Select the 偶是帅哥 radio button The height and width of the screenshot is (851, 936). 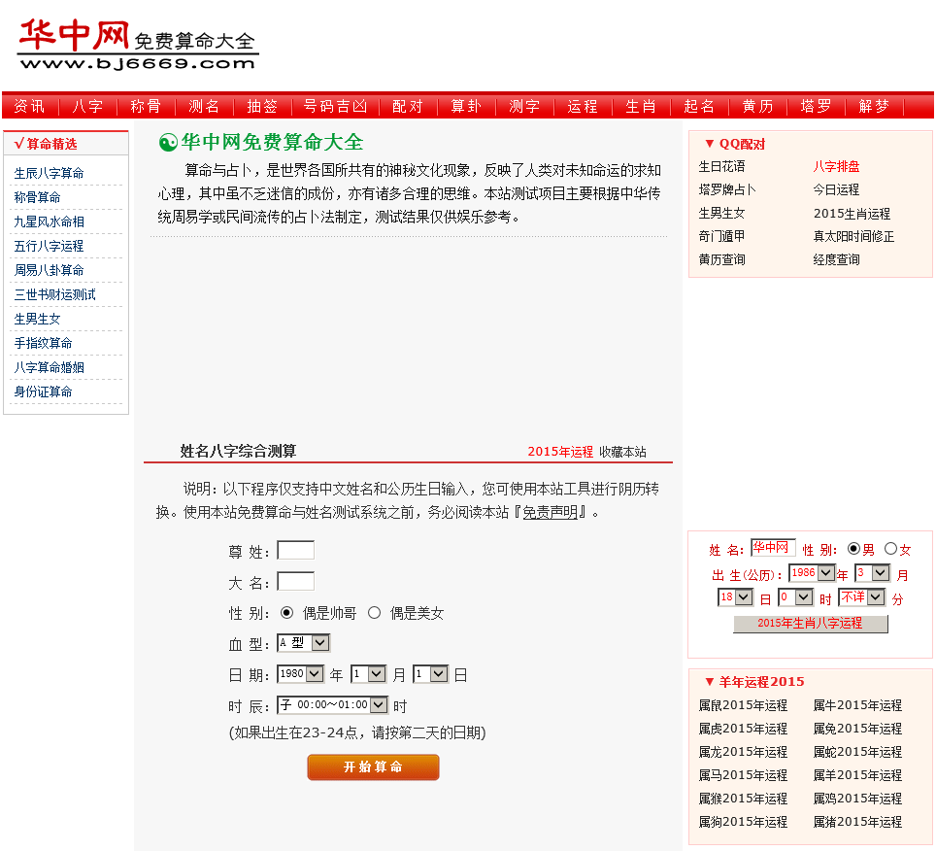286,613
